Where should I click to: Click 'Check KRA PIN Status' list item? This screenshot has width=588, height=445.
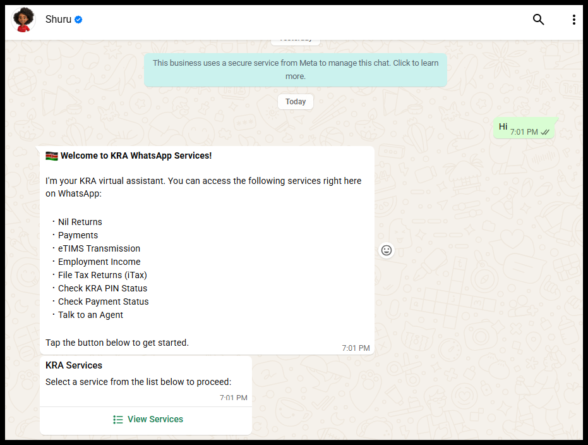(x=103, y=288)
